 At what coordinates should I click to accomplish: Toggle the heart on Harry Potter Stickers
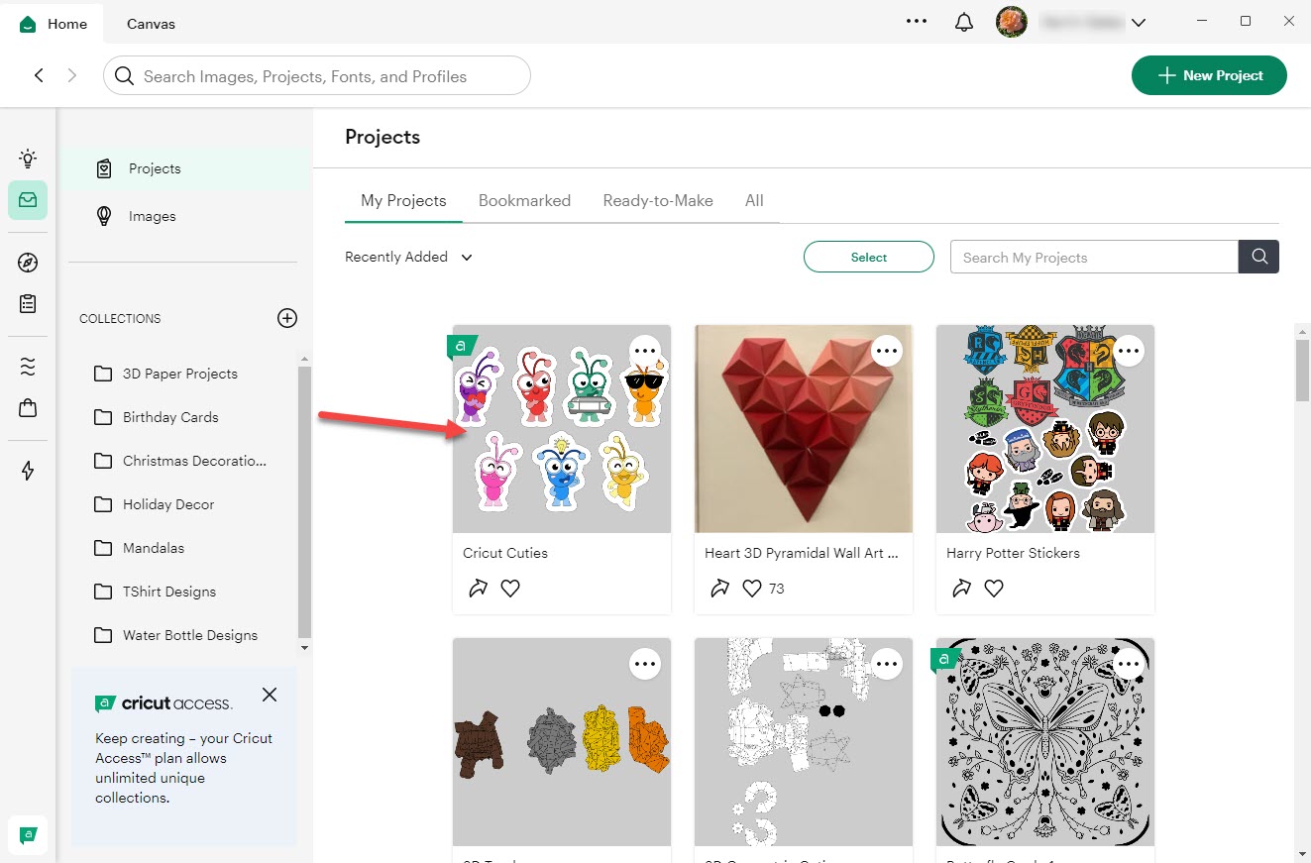(994, 589)
